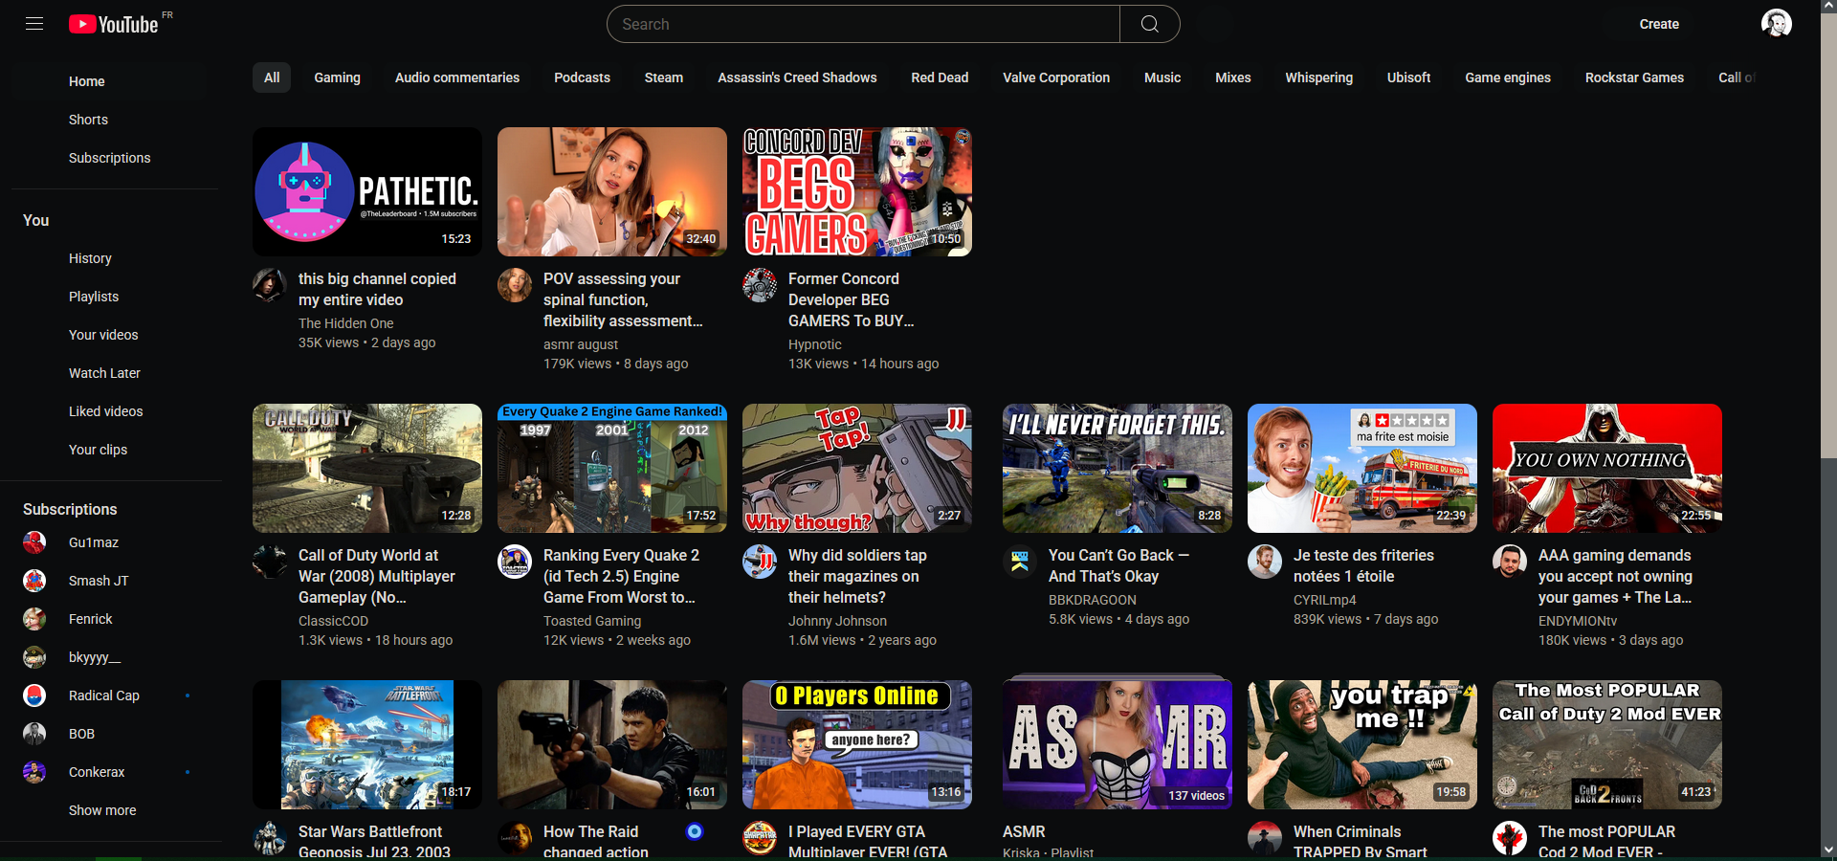
Task: Select the Ubisoft filter chip
Action: point(1408,77)
